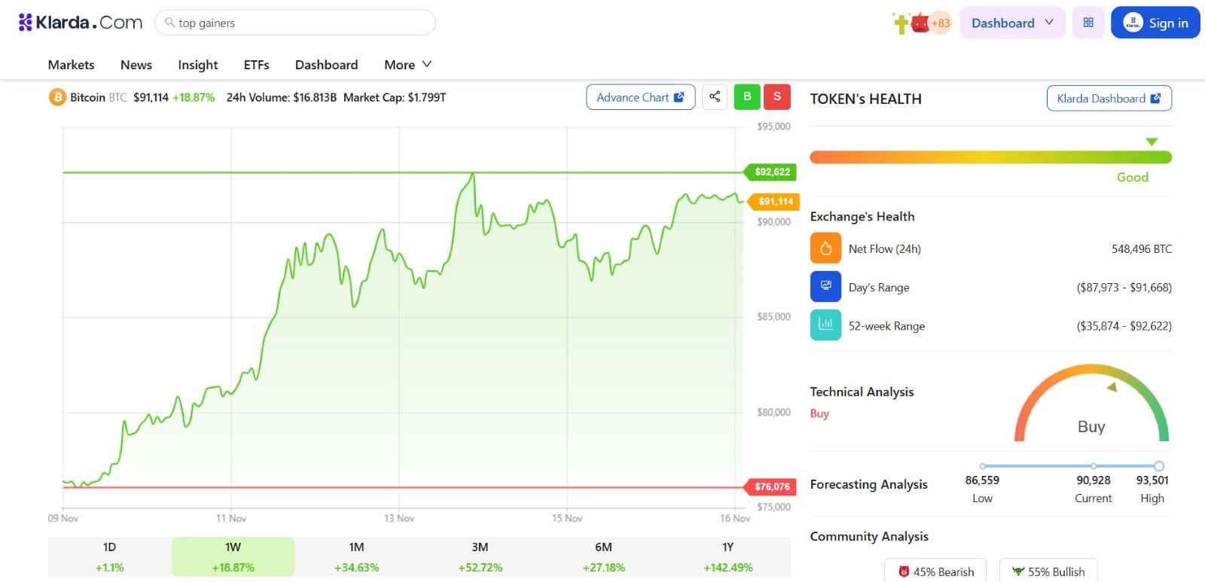Open the Klarda Dashboard button
Image resolution: width=1205 pixels, height=582 pixels.
[1109, 98]
